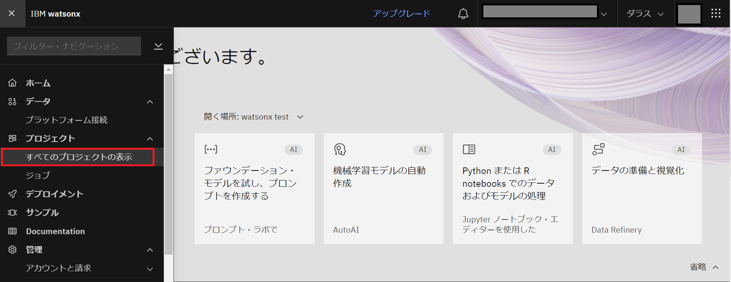
Task: Click the Data Refinery card icon
Action: (x=598, y=149)
